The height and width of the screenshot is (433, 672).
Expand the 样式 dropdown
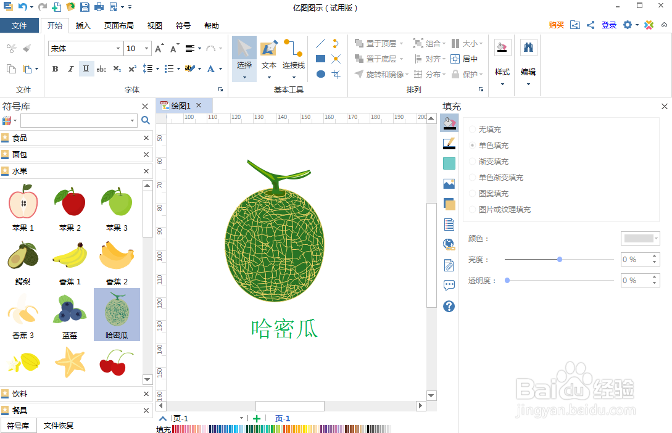tap(502, 84)
